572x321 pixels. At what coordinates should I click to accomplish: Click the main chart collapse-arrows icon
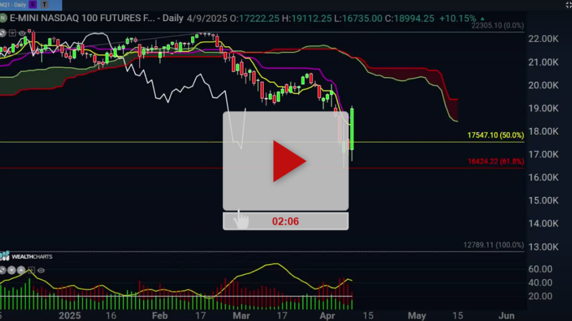(3, 33)
